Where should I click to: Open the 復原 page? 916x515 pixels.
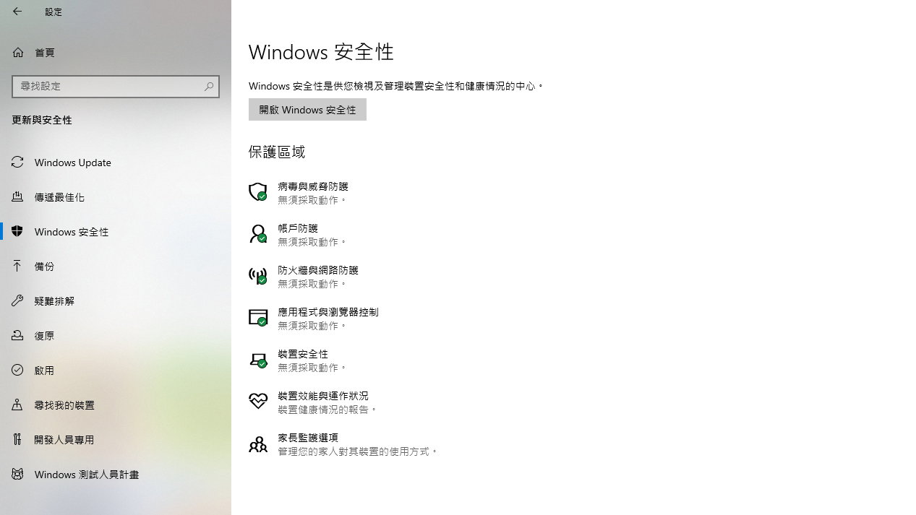click(116, 335)
